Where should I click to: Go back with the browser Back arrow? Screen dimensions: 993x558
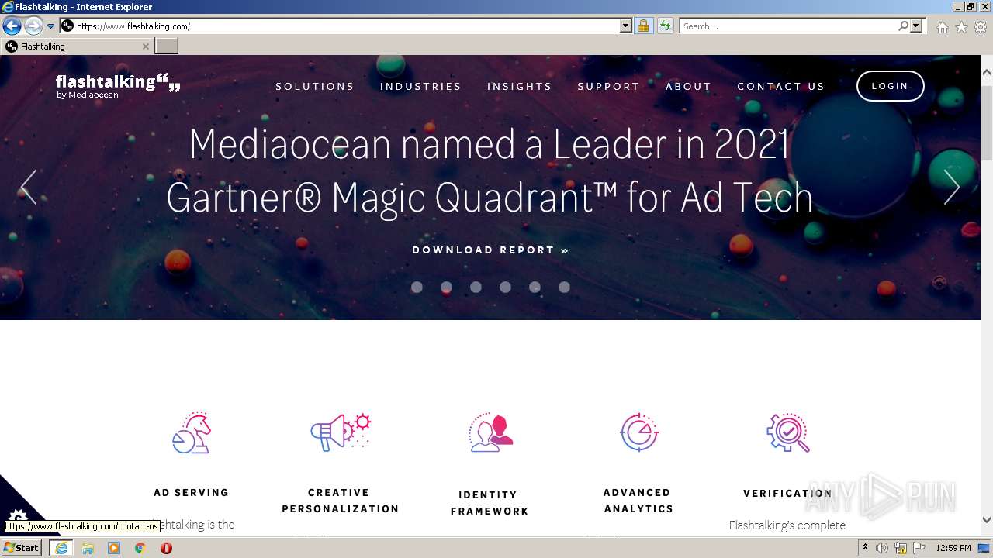[12, 26]
